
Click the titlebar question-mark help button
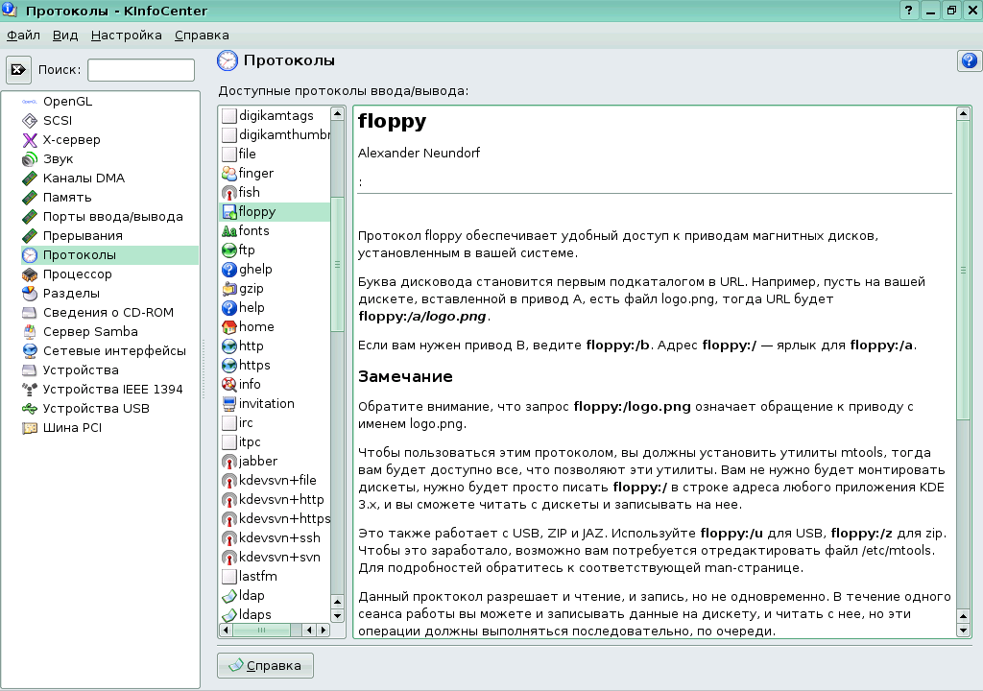point(908,10)
